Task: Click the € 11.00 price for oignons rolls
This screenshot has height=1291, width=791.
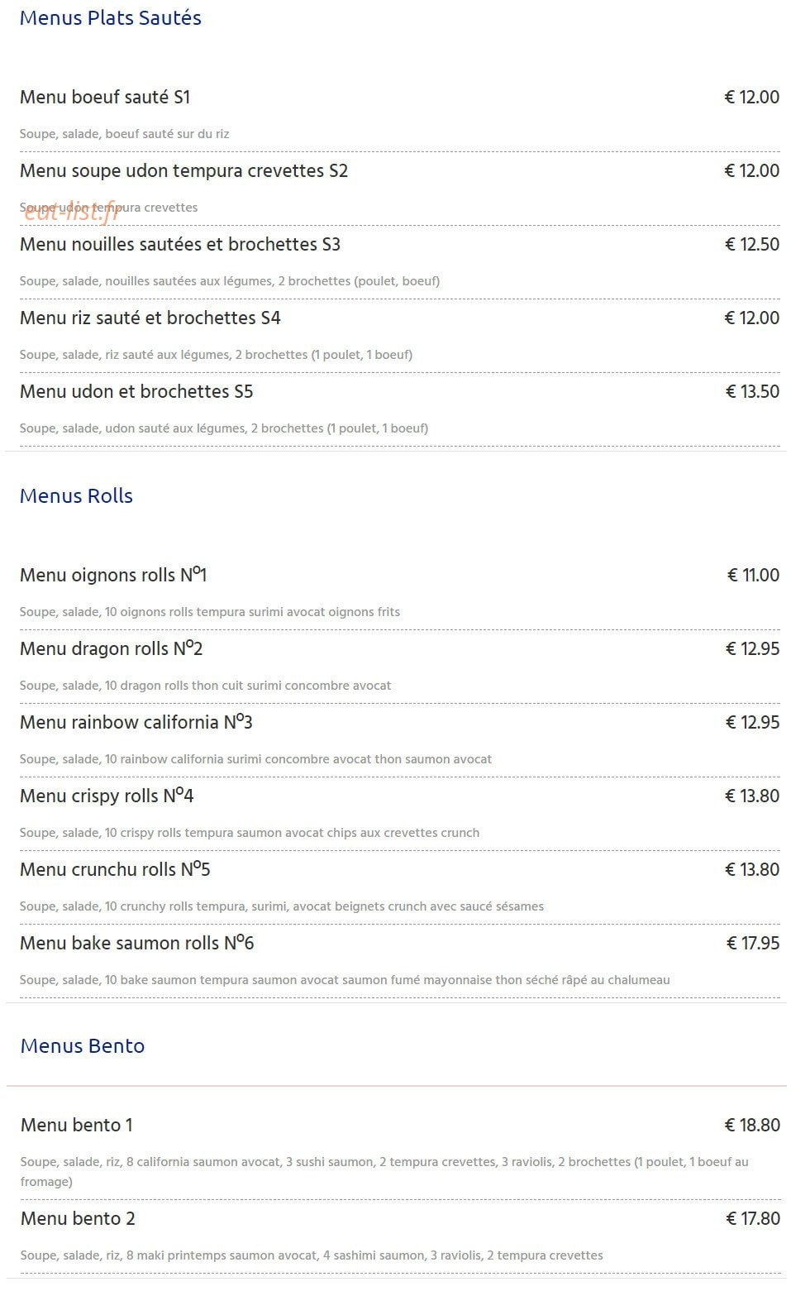Action: point(753,576)
